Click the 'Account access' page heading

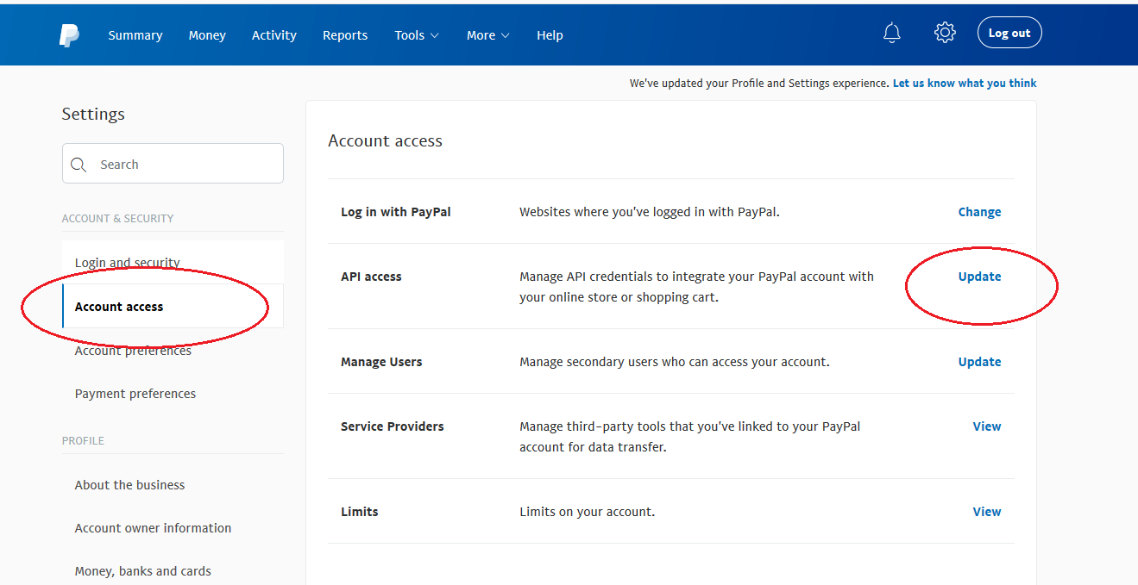386,140
